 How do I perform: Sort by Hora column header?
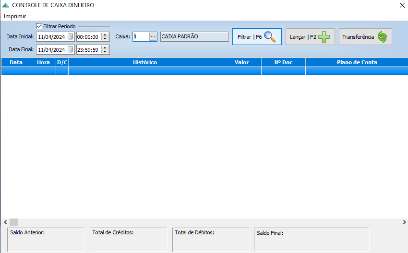(x=44, y=62)
